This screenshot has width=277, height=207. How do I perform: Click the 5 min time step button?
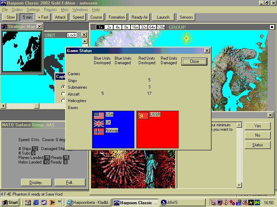(27, 17)
